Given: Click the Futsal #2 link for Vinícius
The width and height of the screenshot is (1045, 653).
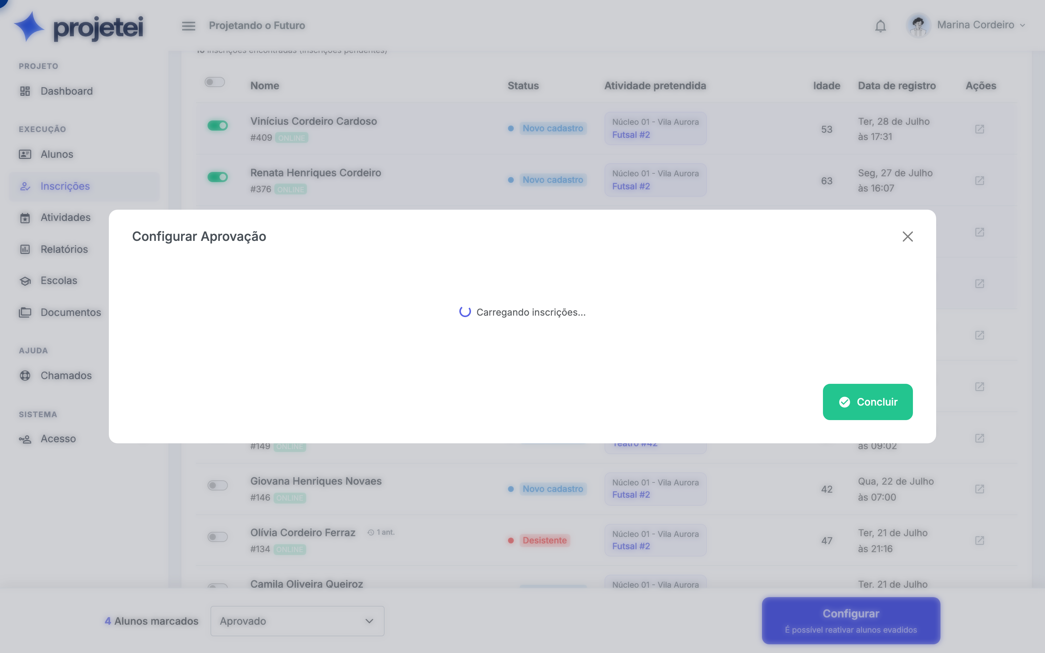Looking at the screenshot, I should tap(631, 135).
